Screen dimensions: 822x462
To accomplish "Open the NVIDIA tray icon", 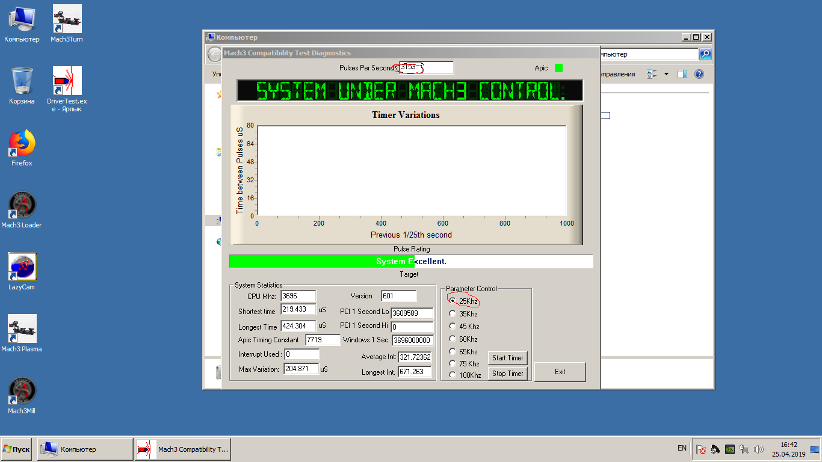I will point(729,449).
